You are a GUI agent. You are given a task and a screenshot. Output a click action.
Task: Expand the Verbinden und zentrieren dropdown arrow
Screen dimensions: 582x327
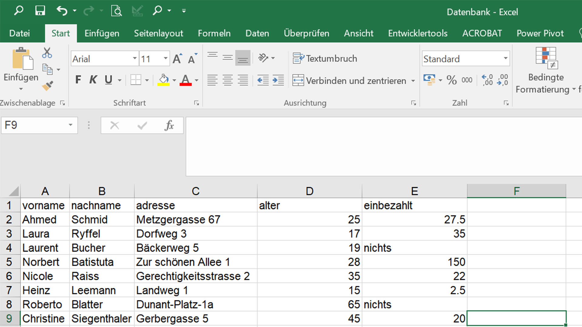tap(413, 81)
